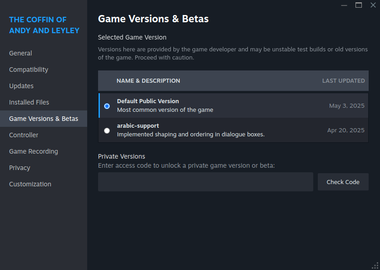The width and height of the screenshot is (380, 270).
Task: Click The Coffin of Andy and Leyley title
Action: [x=44, y=25]
